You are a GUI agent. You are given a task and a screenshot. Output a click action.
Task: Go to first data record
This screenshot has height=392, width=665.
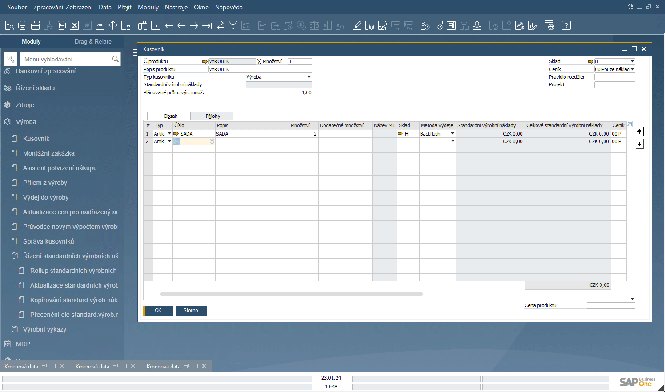(x=168, y=25)
